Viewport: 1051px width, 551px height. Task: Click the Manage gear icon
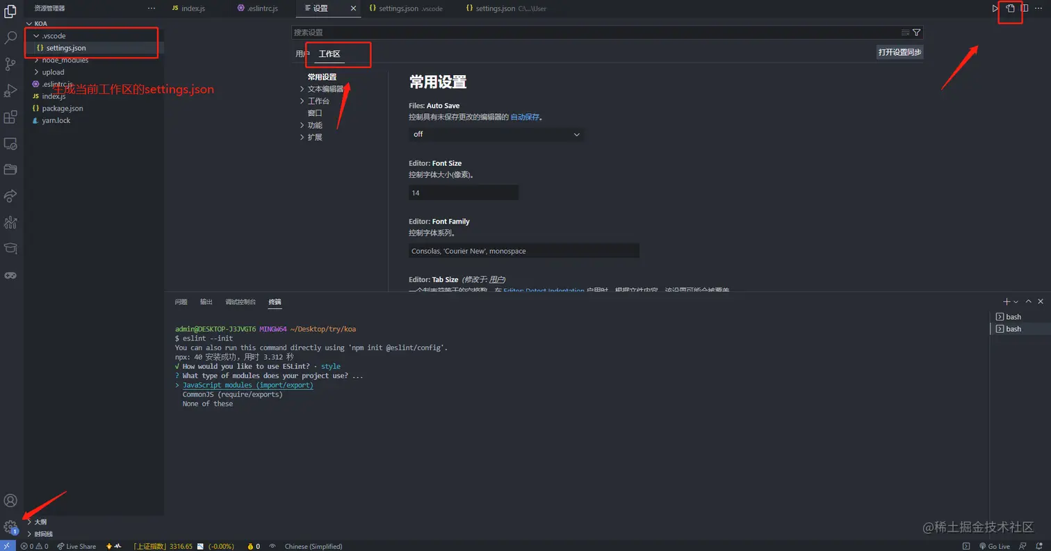(x=10, y=527)
